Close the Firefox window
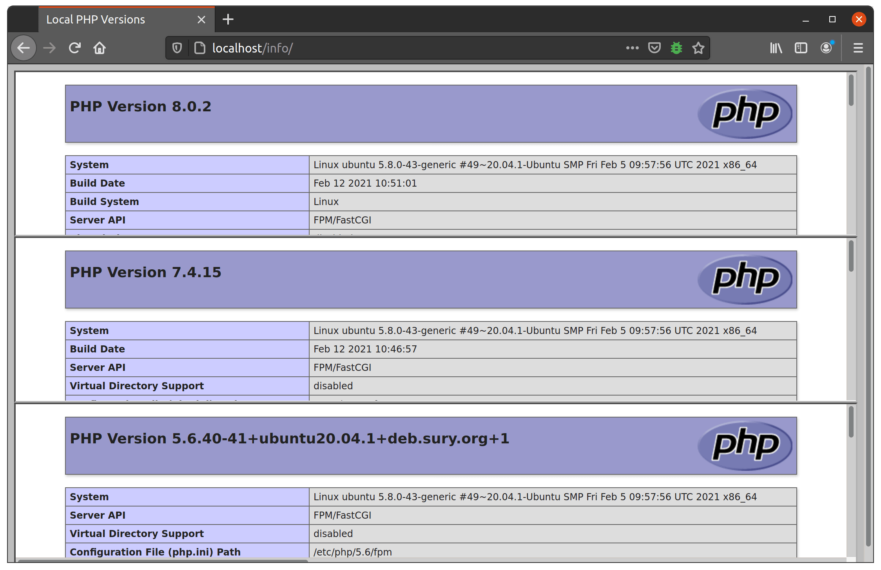881x570 pixels. [859, 19]
